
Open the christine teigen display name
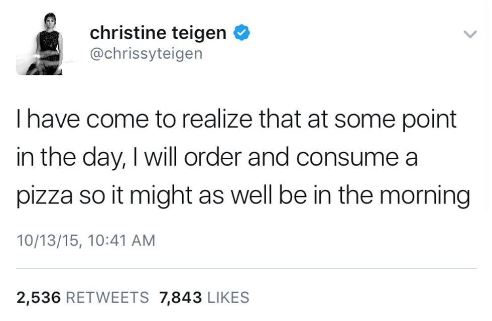pyautogui.click(x=158, y=34)
